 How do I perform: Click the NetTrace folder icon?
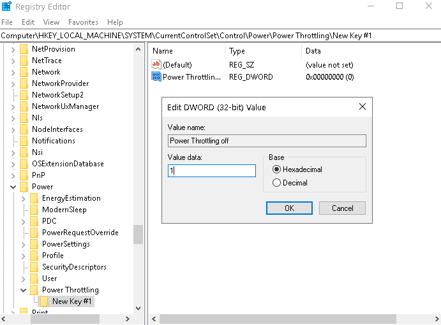point(24,61)
